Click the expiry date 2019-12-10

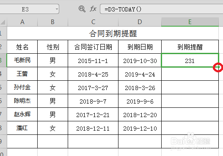(140, 128)
